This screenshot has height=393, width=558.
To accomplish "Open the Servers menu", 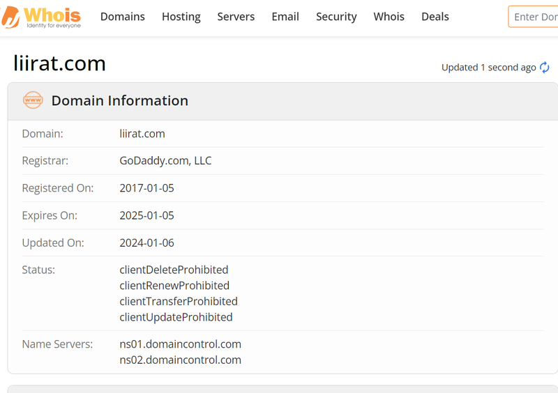I will point(236,17).
